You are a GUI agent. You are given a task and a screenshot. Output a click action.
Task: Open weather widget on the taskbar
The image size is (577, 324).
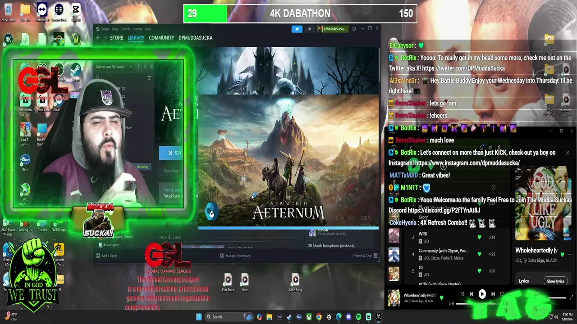(11, 317)
